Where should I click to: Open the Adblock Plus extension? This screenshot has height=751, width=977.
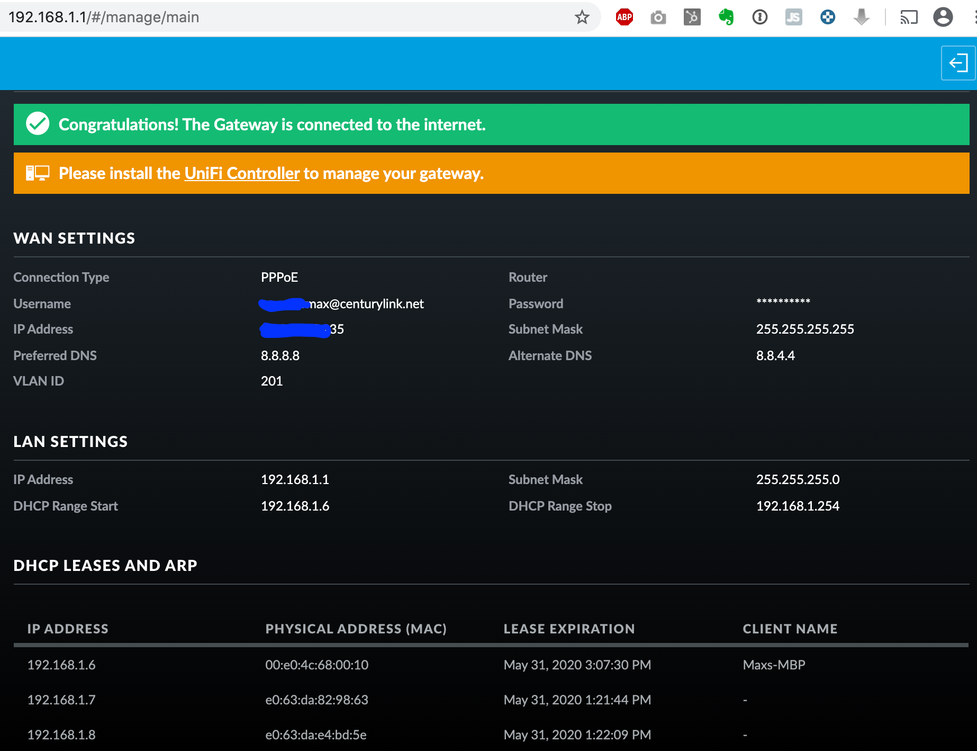coord(625,17)
